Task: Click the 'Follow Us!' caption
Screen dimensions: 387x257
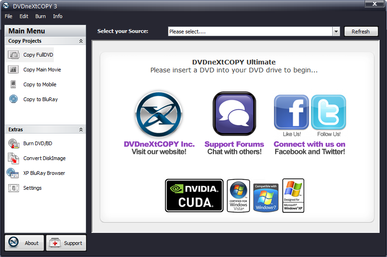Action: pos(329,134)
